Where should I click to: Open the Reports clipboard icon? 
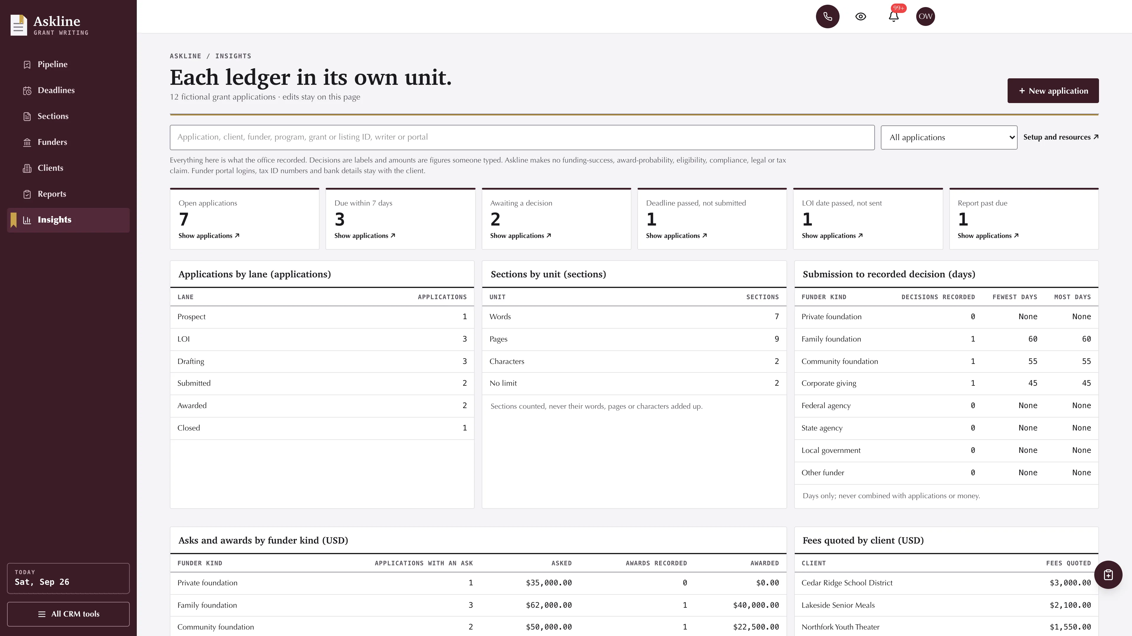tap(27, 194)
